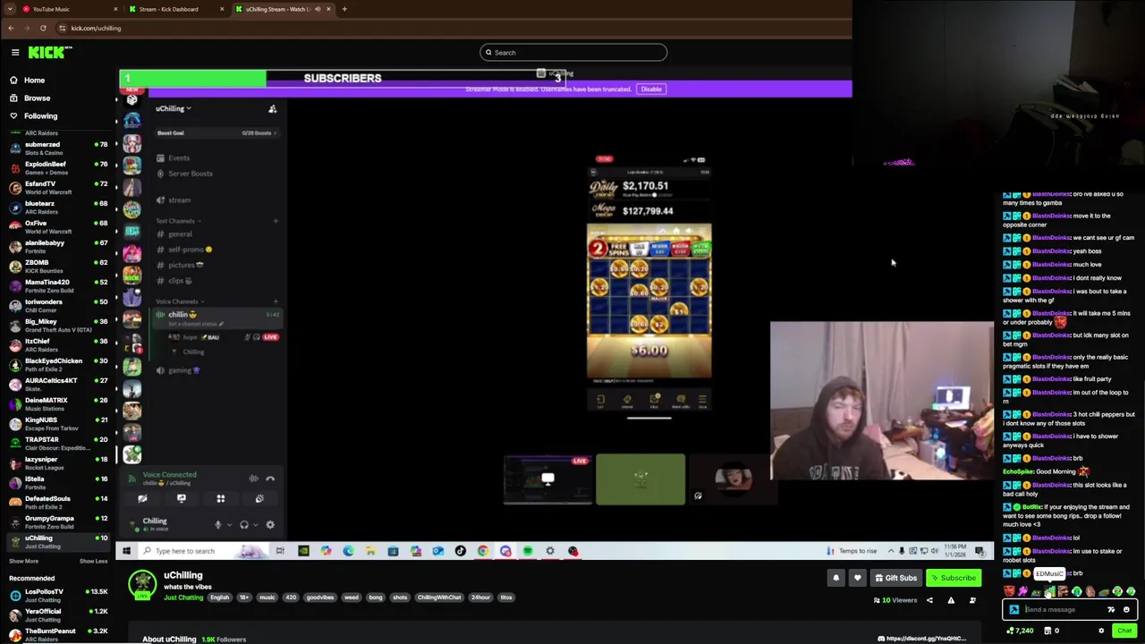Click the green Subscribe button
Viewport: 1145px width, 644px height.
coord(953,578)
